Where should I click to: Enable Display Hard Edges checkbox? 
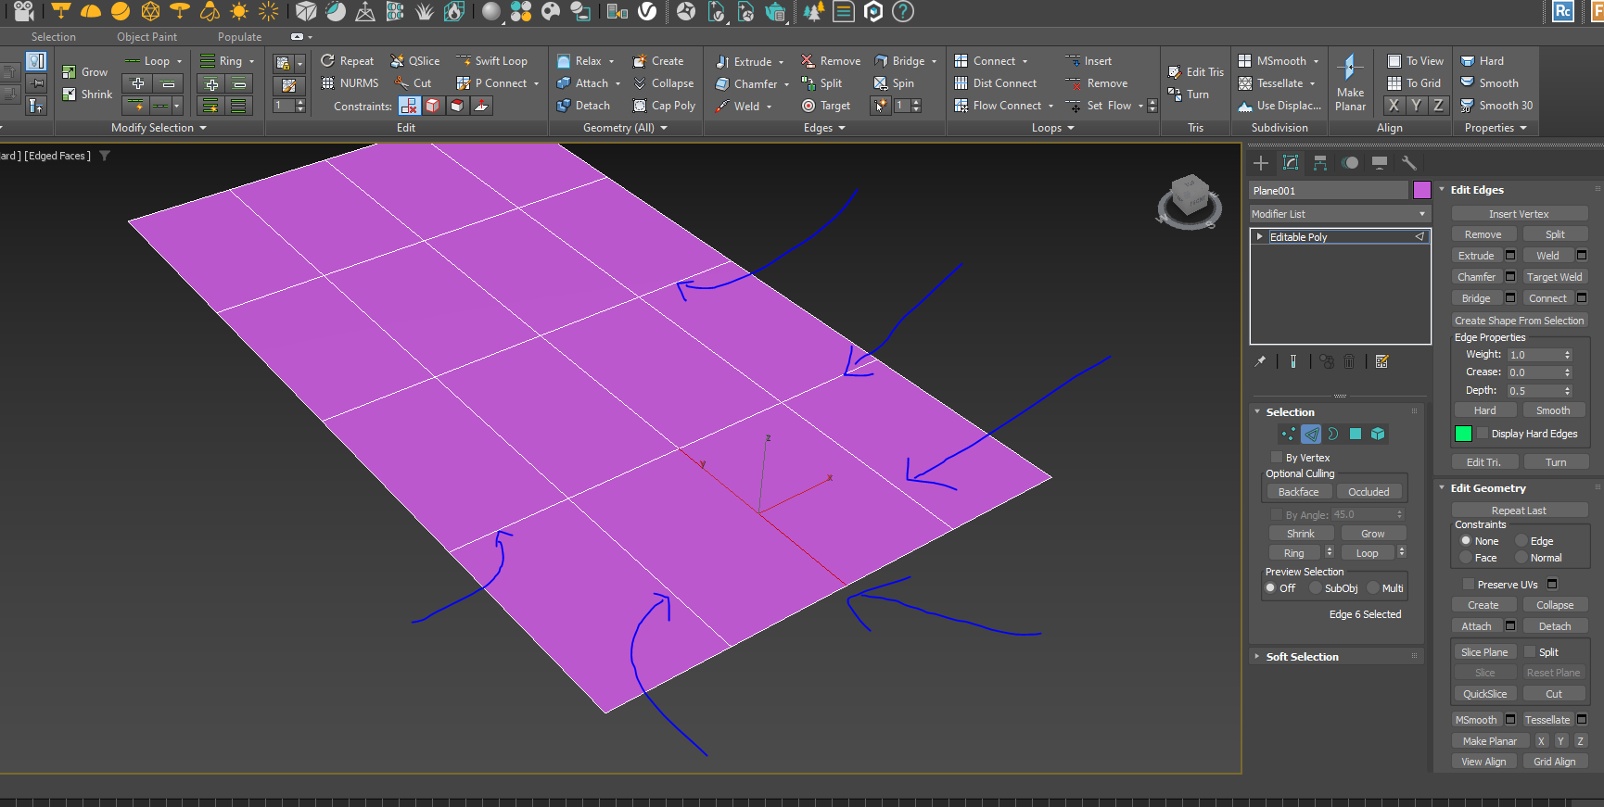[1483, 434]
